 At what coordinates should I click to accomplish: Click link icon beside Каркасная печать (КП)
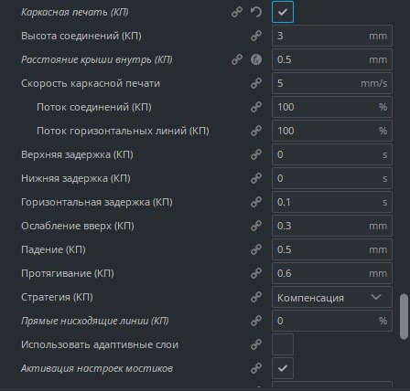(237, 12)
